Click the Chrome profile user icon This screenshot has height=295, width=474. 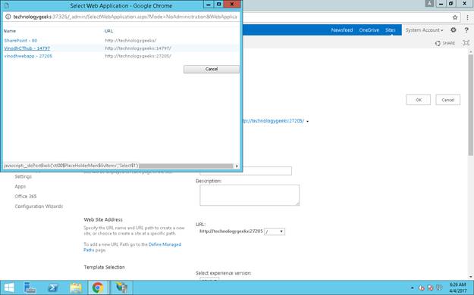(429, 4)
